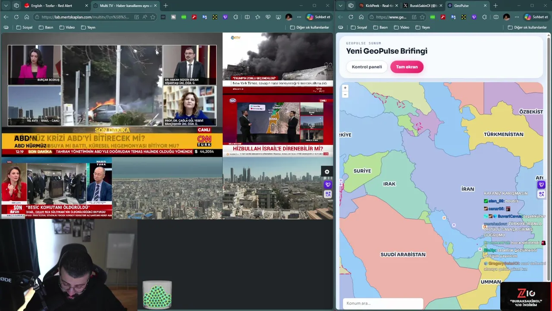The width and height of the screenshot is (552, 311).
Task: Open tab search dropdown in left browser window
Action: [x=6, y=6]
